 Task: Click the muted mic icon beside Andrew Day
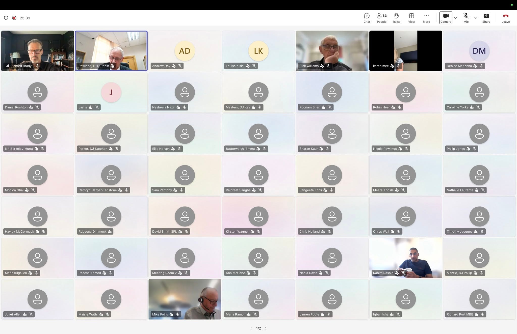180,66
